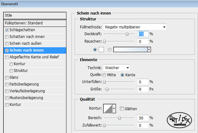
Task: Click the Bereich slider handle
Action: 119,118
